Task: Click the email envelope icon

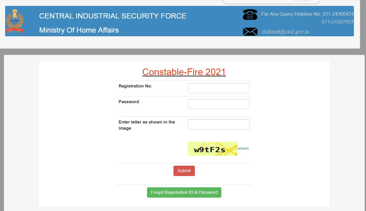Action: [x=250, y=32]
